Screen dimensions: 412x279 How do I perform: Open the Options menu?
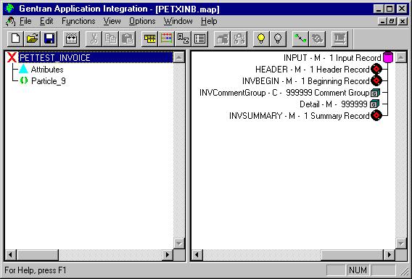point(142,21)
